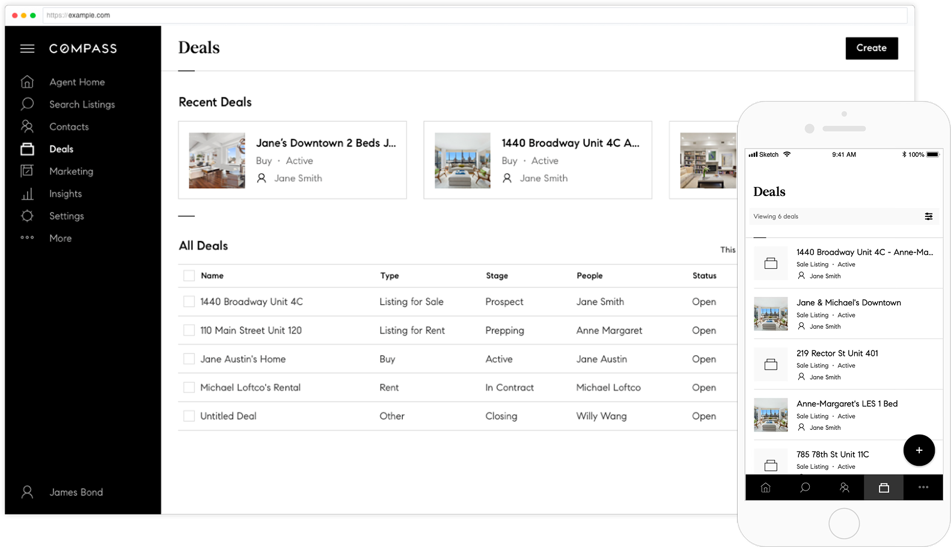The image size is (951, 547).
Task: Click James Bond profile name in sidebar
Action: point(76,492)
